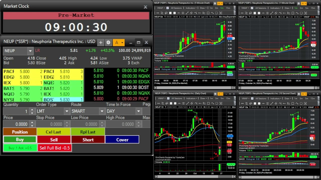Click plus icon in NEUP Level 2 window
Viewport: 321px width, 180px height.
[101, 42]
